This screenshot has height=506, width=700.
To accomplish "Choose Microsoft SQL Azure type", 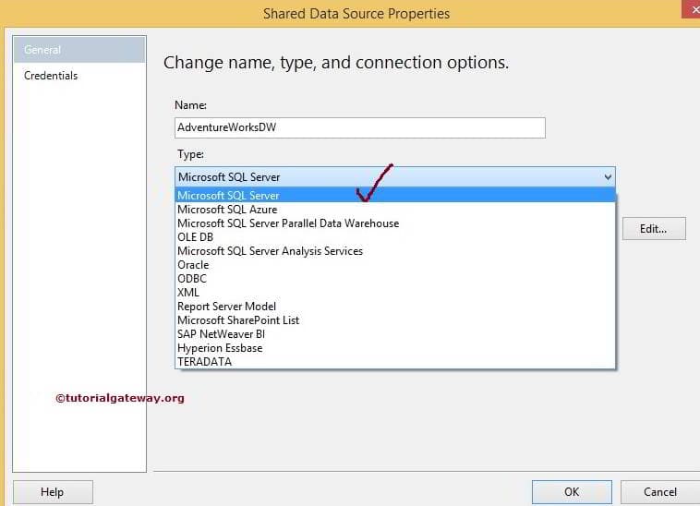I will (x=394, y=210).
